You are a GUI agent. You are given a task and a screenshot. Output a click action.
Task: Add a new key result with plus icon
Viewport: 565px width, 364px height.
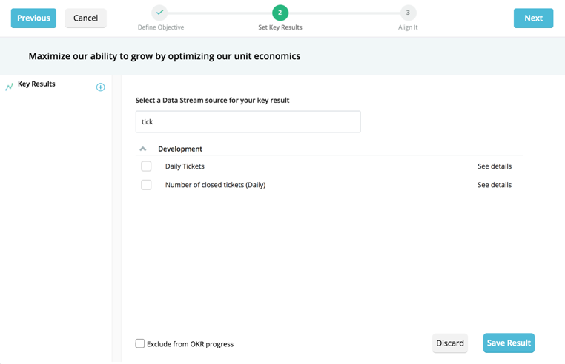click(101, 87)
